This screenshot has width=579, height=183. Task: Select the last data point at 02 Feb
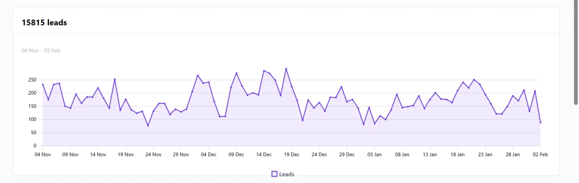[540, 123]
